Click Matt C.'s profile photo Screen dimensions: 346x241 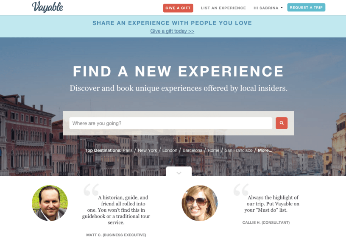[x=50, y=203]
